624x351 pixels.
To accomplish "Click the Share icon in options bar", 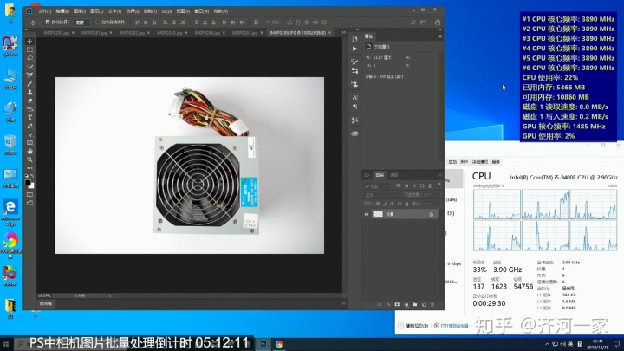I will (x=438, y=23).
